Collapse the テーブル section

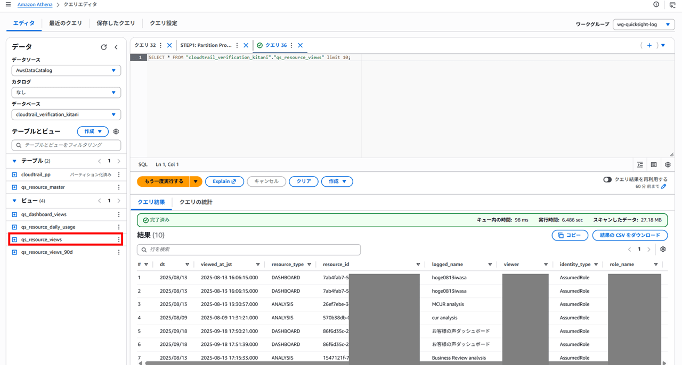pyautogui.click(x=14, y=161)
